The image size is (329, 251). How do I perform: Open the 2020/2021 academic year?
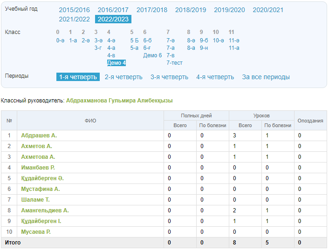[267, 10]
